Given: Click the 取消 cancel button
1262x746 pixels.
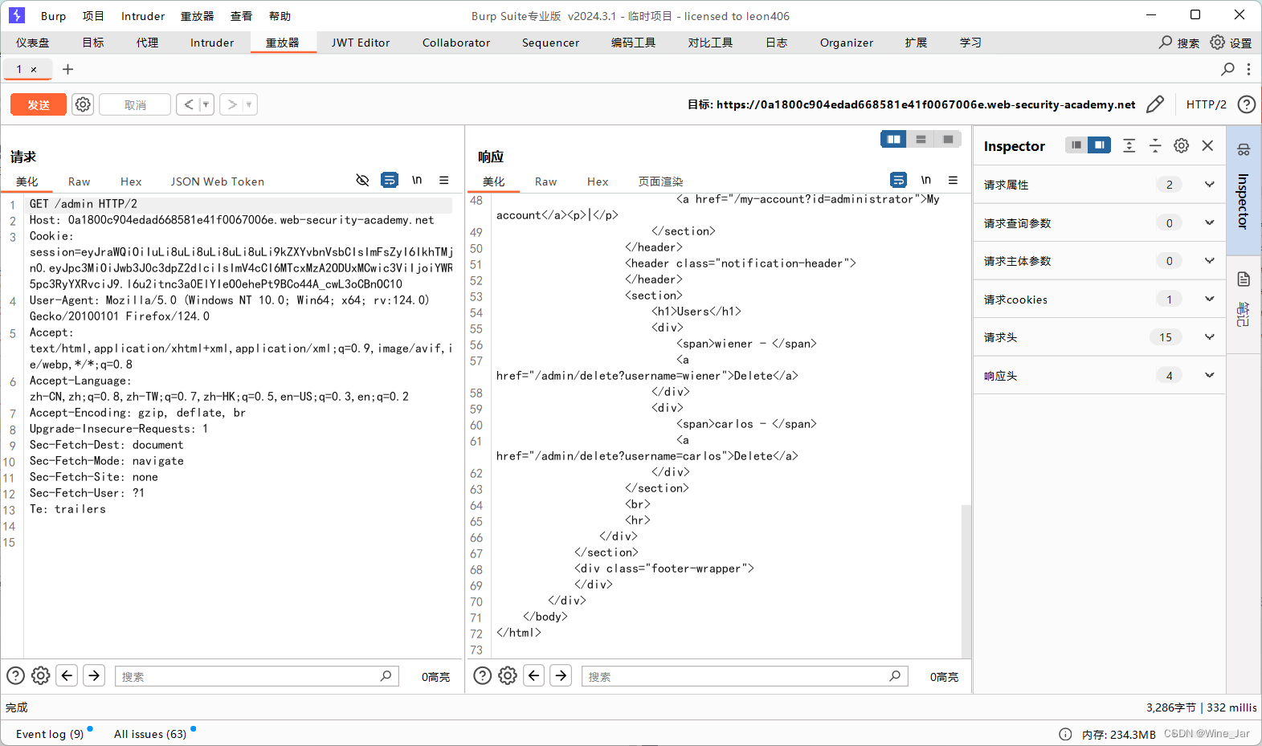Looking at the screenshot, I should point(135,104).
